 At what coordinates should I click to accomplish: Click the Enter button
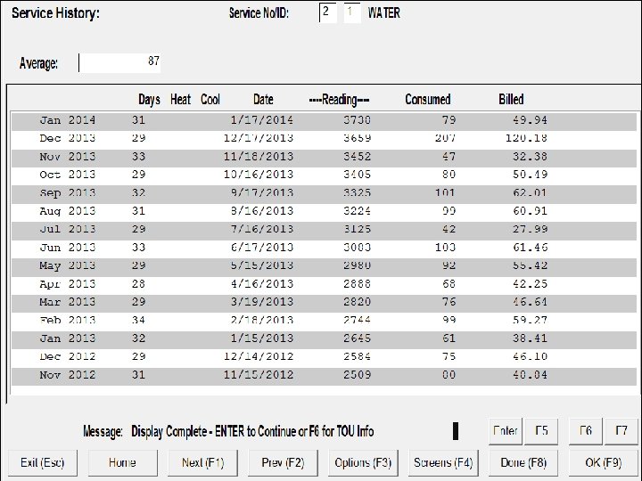tap(506, 431)
